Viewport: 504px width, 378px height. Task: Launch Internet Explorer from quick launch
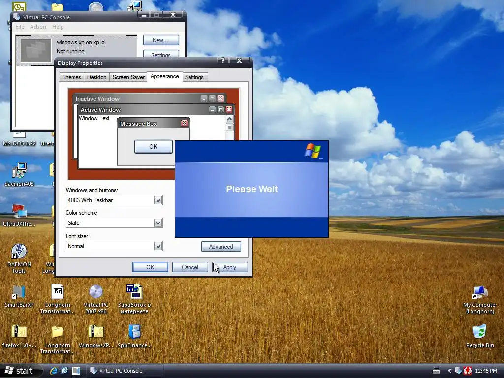coord(54,371)
